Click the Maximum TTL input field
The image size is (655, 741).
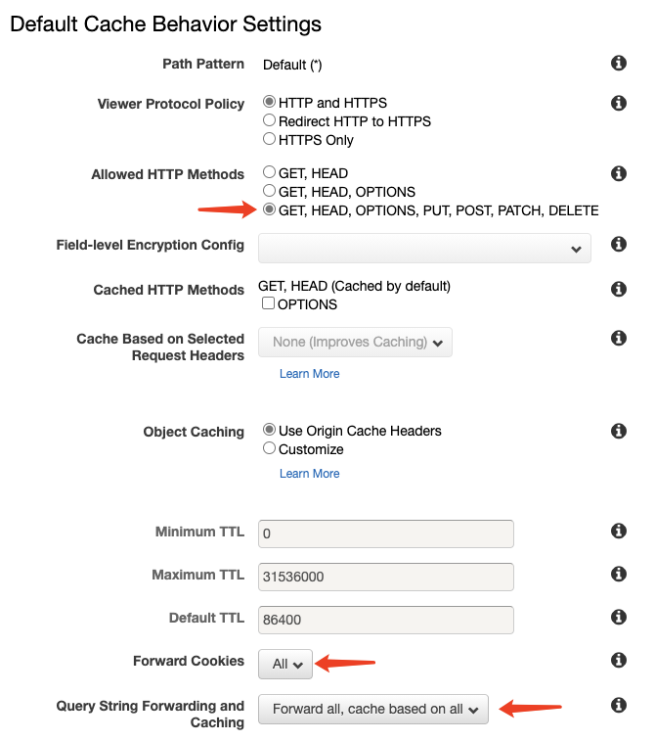386,577
